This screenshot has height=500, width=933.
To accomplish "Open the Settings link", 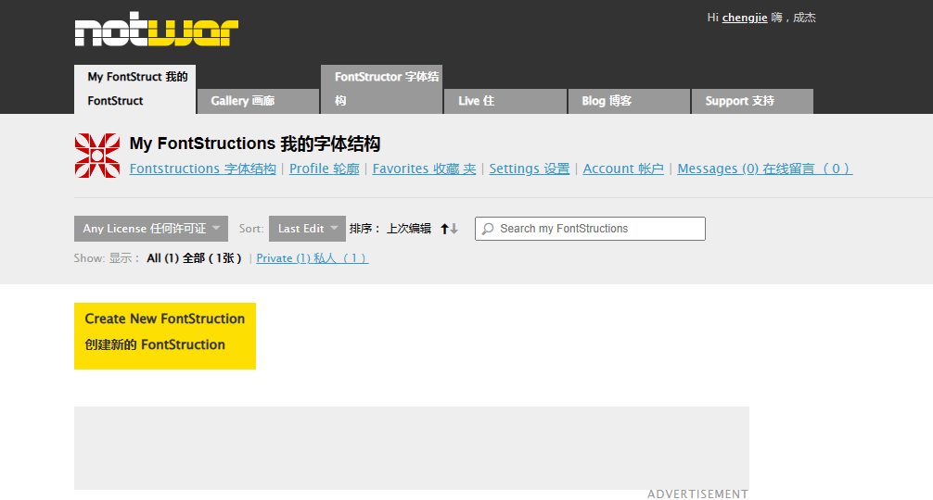I will [x=530, y=169].
